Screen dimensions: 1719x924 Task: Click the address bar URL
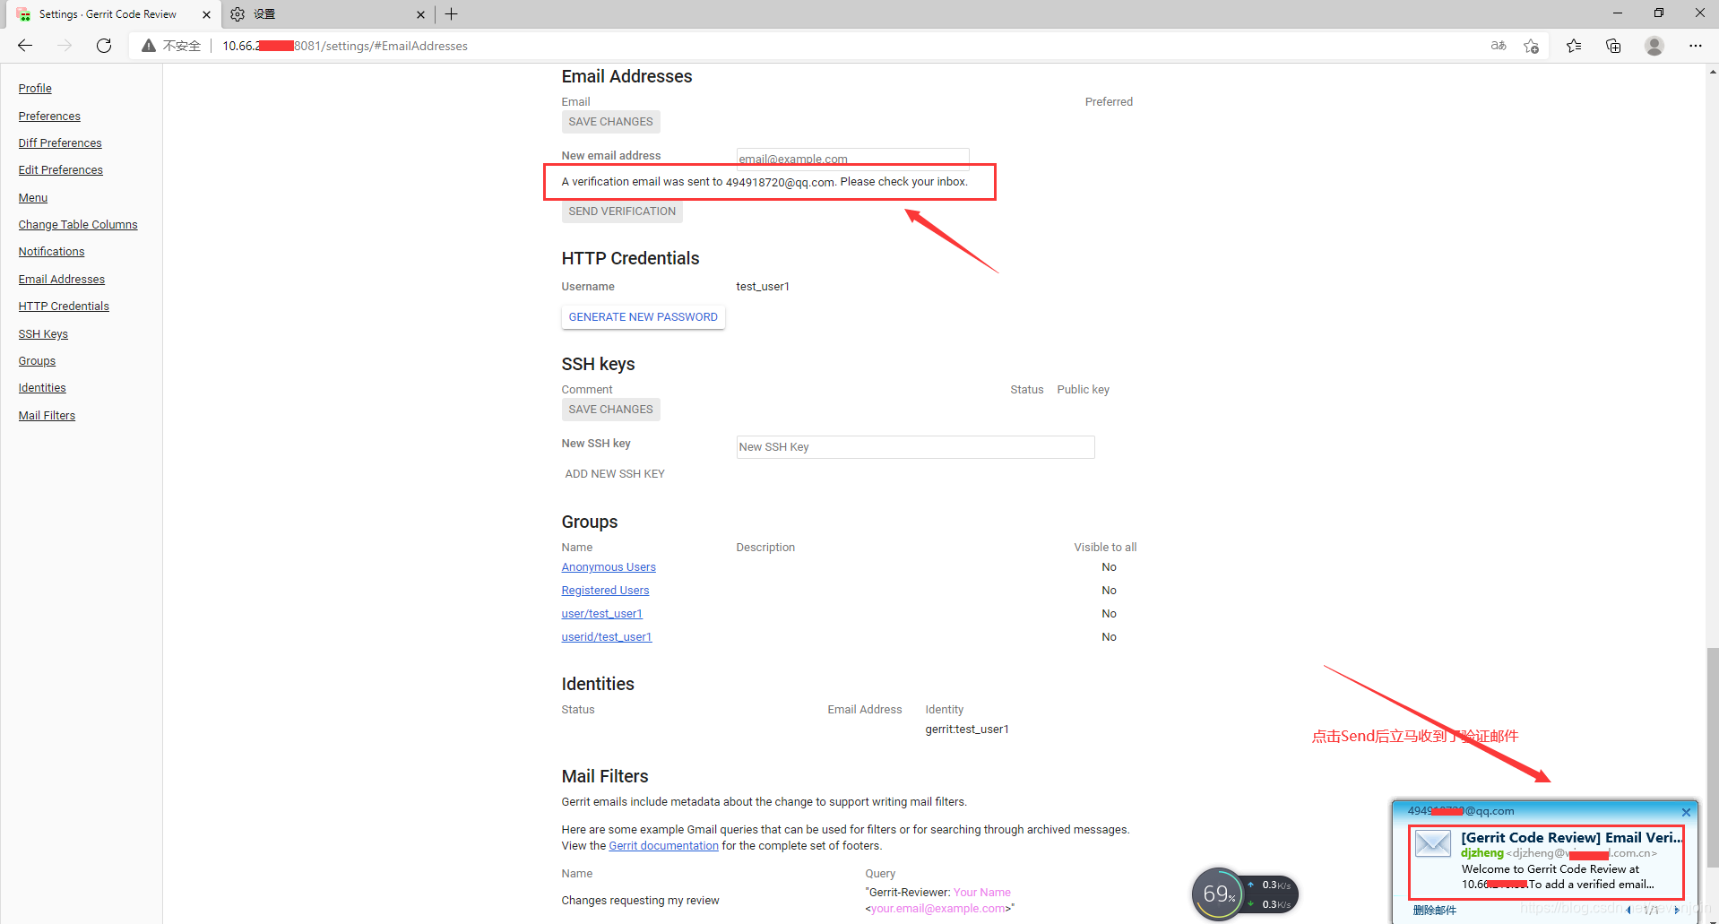[345, 46]
